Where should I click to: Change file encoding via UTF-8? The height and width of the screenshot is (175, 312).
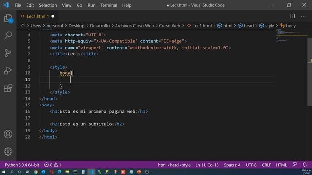[x=251, y=165]
